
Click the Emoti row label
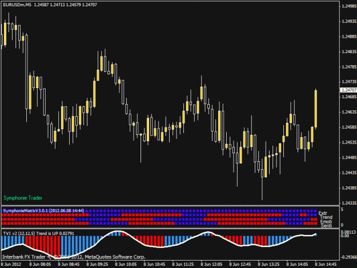(x=326, y=222)
